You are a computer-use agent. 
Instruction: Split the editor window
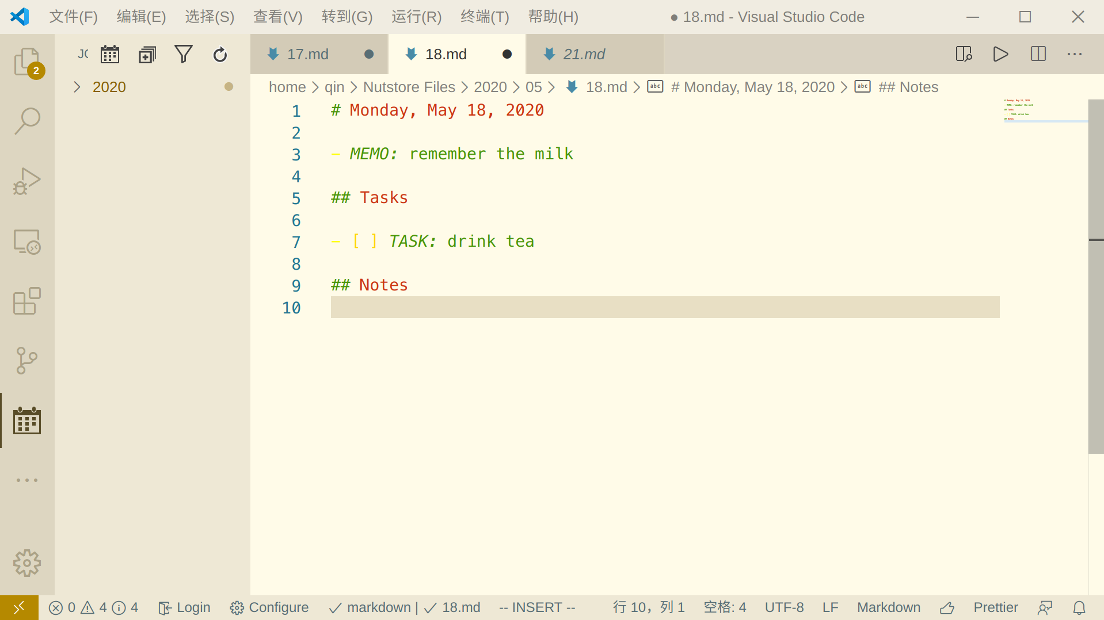[1038, 54]
